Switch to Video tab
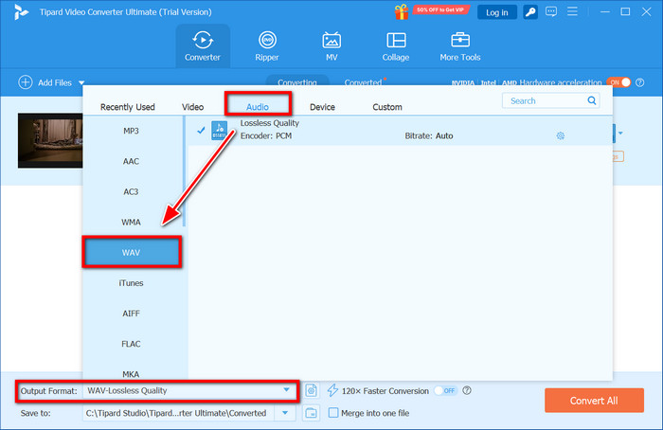The width and height of the screenshot is (663, 430). pyautogui.click(x=193, y=107)
